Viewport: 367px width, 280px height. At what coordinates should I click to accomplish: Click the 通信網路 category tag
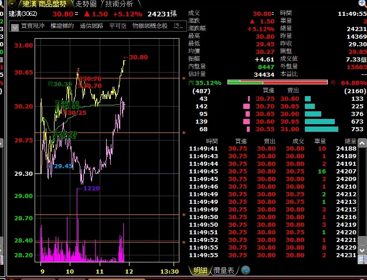tap(91, 26)
